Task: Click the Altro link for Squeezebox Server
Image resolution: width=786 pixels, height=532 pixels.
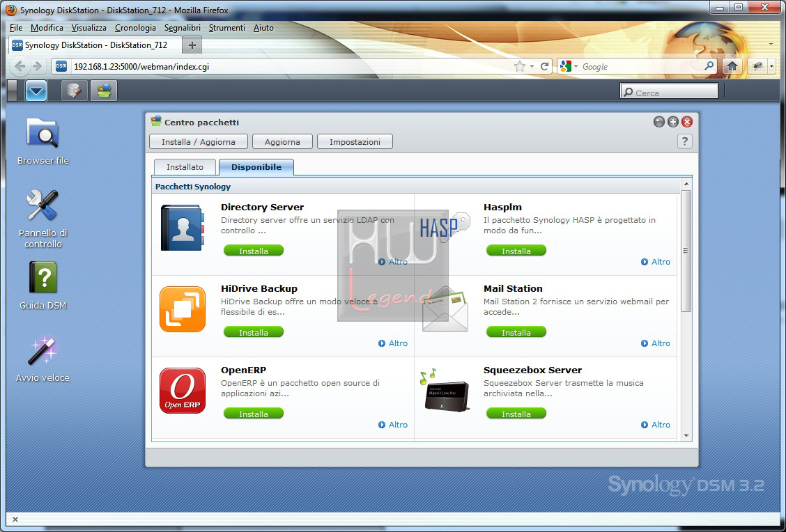Action: [x=656, y=425]
